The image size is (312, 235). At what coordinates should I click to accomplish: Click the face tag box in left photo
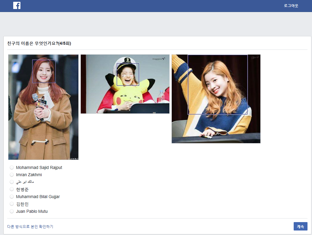pos(44,71)
